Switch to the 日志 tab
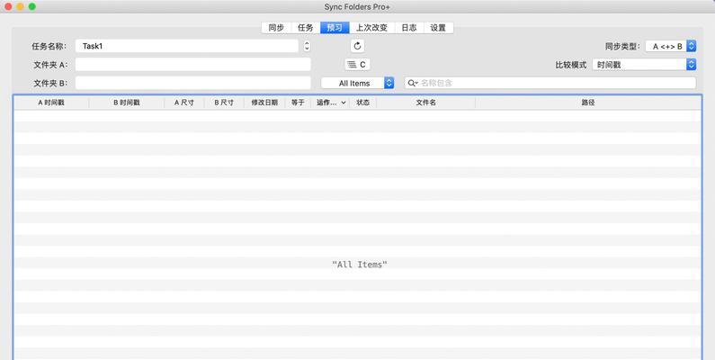The image size is (715, 360). coord(409,28)
